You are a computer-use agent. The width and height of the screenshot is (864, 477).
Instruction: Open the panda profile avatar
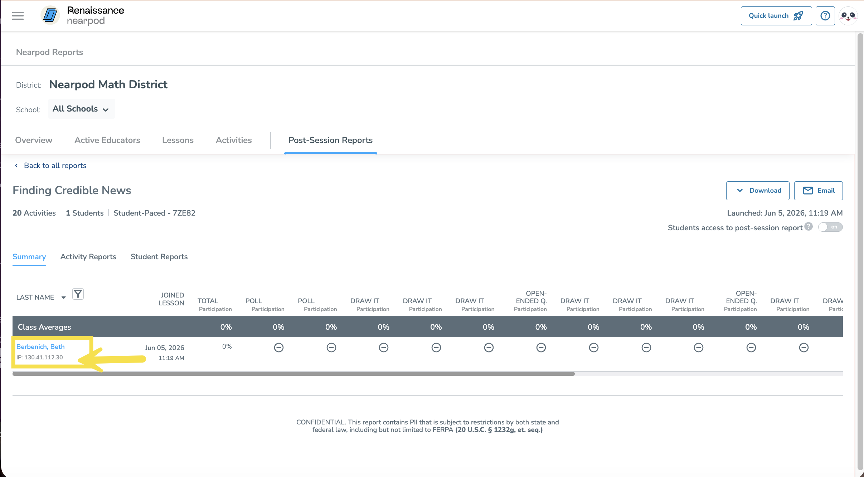click(x=848, y=16)
